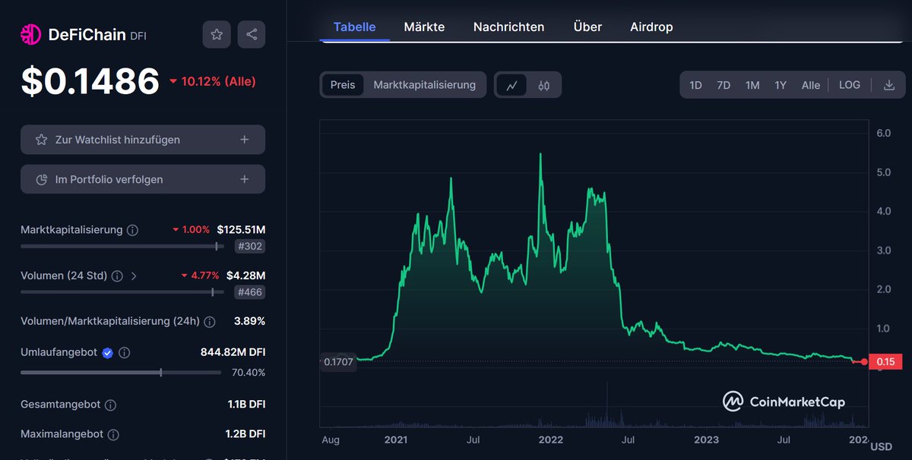This screenshot has height=460, width=912.
Task: Click plus icon on Im Portfolio verfolgen
Action: [x=244, y=179]
